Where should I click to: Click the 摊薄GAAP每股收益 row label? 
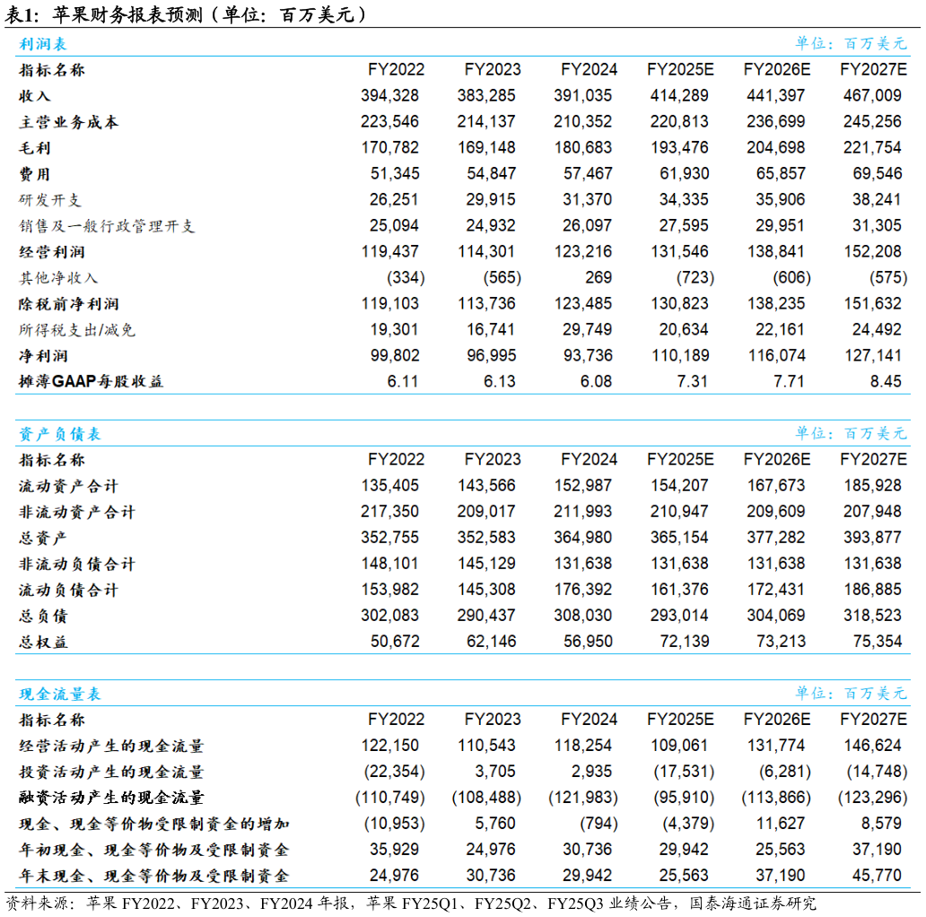[x=92, y=382]
